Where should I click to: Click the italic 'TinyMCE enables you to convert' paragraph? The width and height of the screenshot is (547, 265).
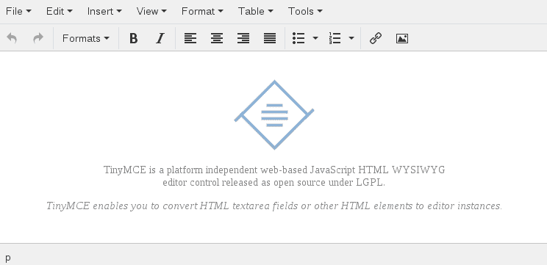(x=274, y=206)
